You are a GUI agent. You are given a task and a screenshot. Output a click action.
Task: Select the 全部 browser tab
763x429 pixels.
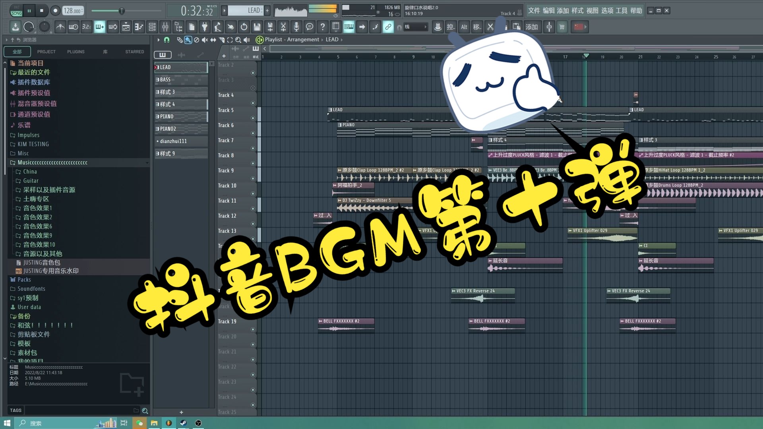(x=17, y=52)
